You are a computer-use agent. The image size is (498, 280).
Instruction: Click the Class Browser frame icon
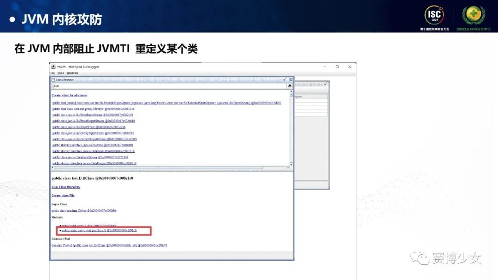click(x=53, y=80)
